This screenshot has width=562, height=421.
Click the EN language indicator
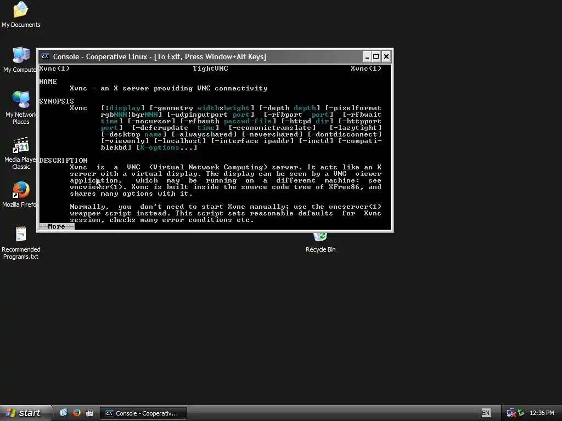[x=486, y=413]
